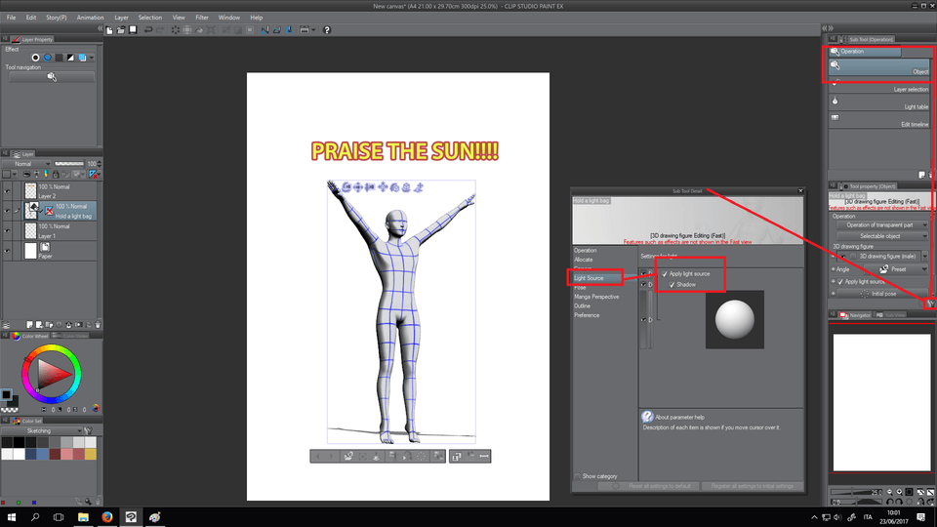The width and height of the screenshot is (937, 527).
Task: Click the Save icon in the toolbar
Action: click(x=134, y=30)
